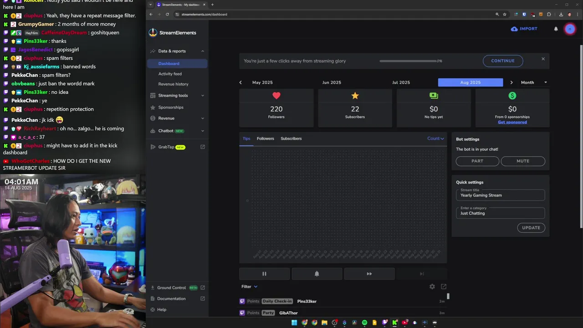
Task: Open File Explorer from the taskbar
Action: tap(324, 323)
